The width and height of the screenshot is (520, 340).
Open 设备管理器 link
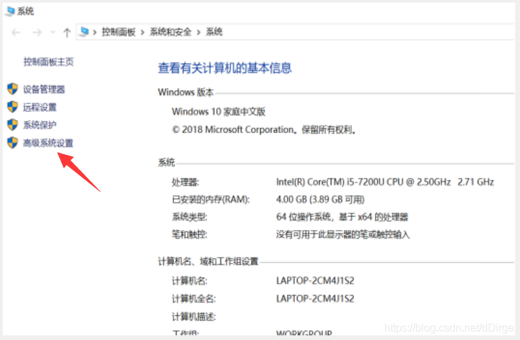[44, 89]
